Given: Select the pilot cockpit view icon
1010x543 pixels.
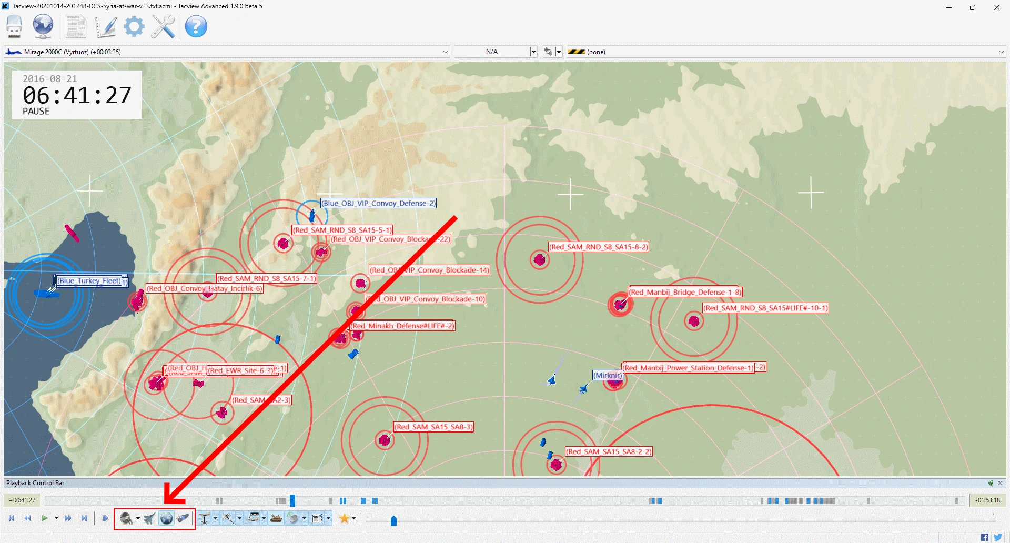Looking at the screenshot, I should coord(126,519).
